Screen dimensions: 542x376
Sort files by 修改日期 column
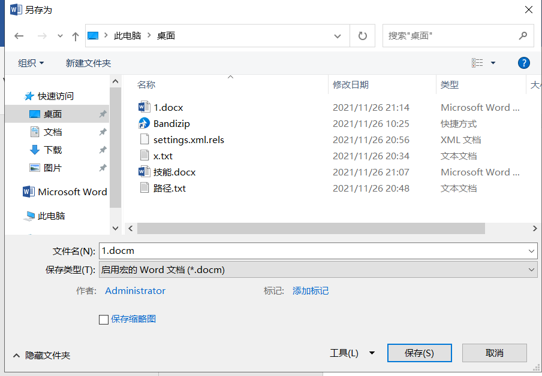click(x=351, y=85)
